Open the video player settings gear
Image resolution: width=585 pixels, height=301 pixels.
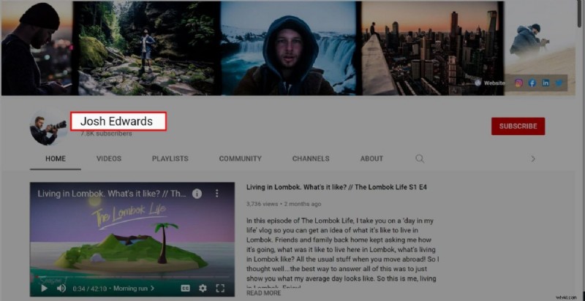point(203,289)
